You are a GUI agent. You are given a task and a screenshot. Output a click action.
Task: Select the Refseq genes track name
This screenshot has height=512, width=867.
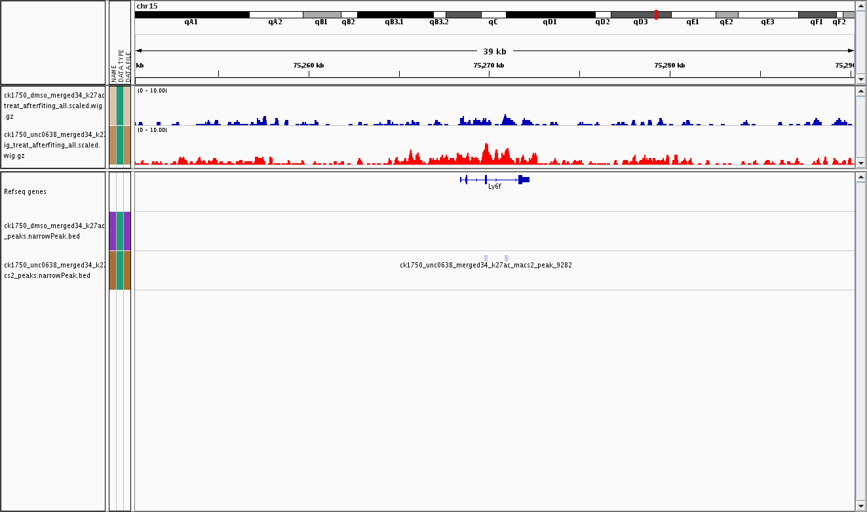[x=25, y=191]
